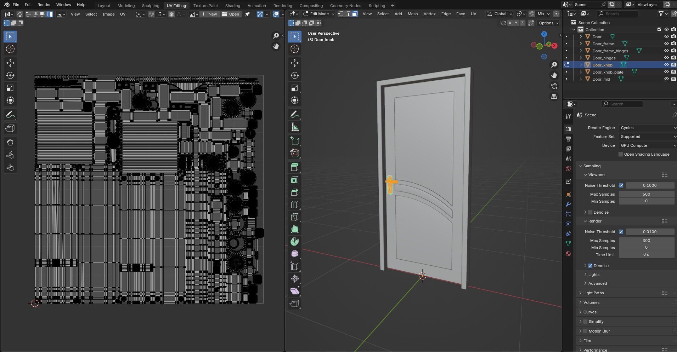Open Feature Set dropdown
The height and width of the screenshot is (352, 677).
pos(648,137)
